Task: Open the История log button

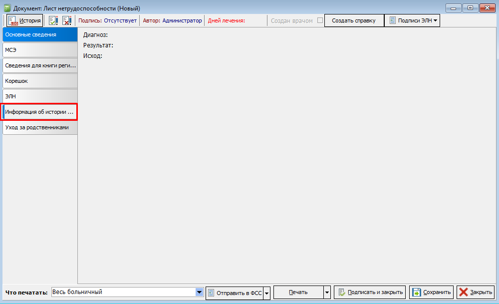Action: click(x=25, y=20)
